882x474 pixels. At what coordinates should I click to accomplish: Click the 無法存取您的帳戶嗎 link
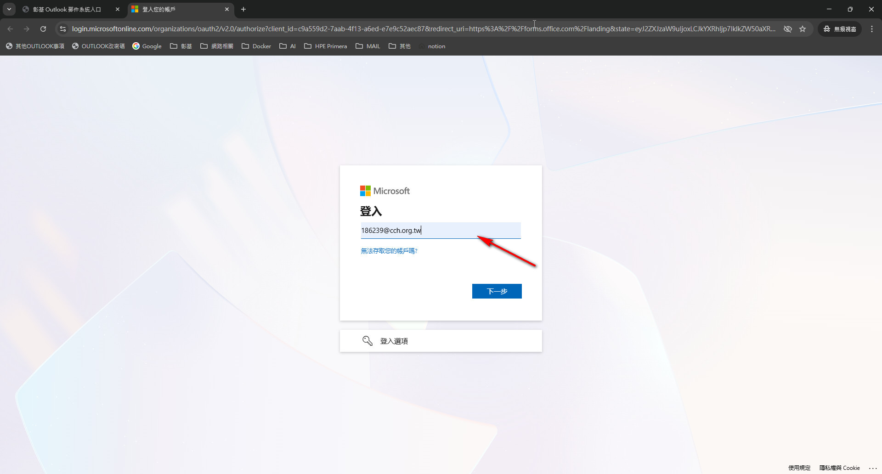tap(389, 251)
